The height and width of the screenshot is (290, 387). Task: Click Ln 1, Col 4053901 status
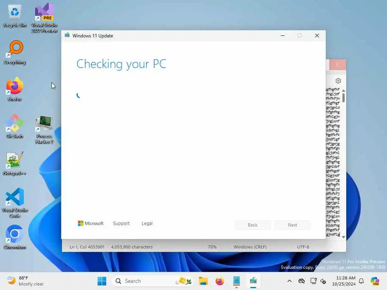87,247
